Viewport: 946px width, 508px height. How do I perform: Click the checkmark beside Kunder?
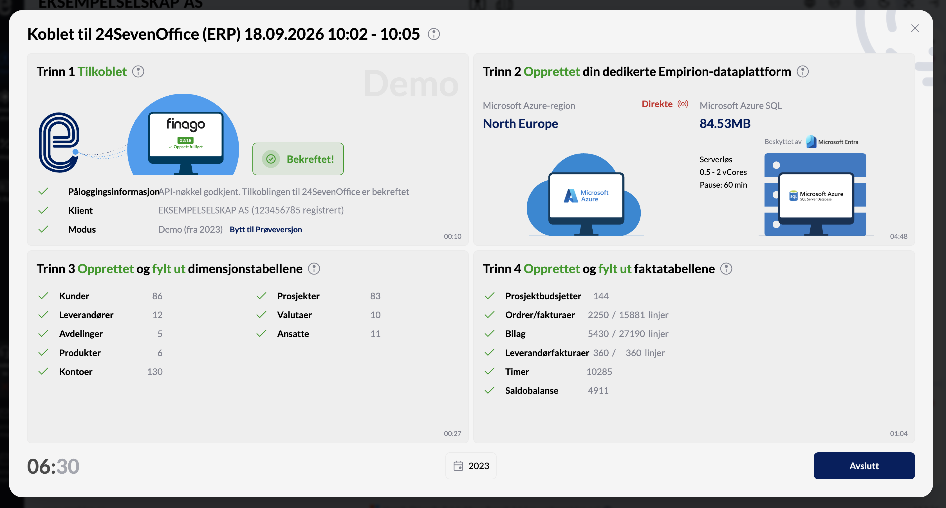(43, 296)
